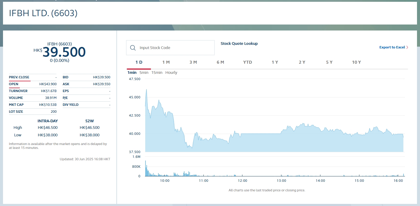420x206 pixels.
Task: Click the magnifier icon in the search box
Action: [133, 48]
